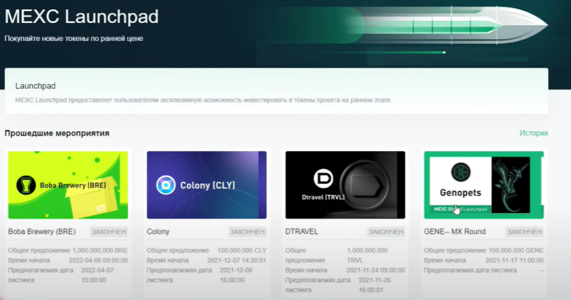Click listing date 2021-11-26 value
This screenshot has height=300, width=571.
point(375,285)
